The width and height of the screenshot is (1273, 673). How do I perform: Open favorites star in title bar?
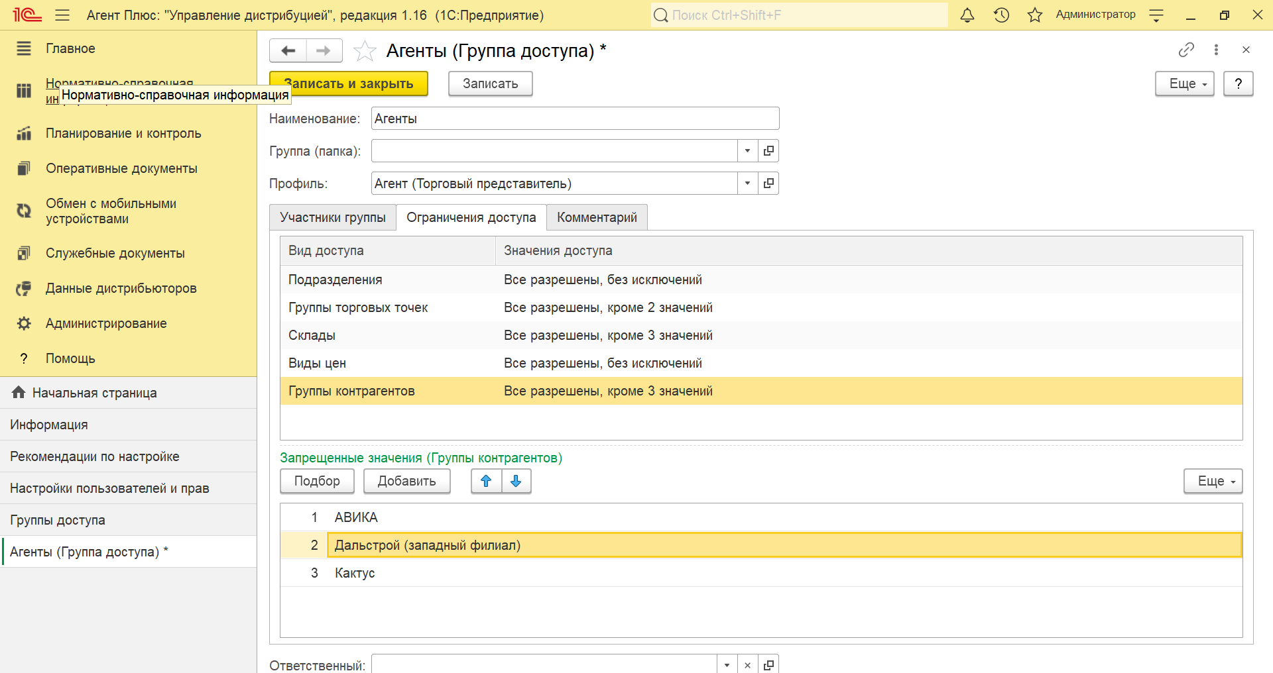coord(1034,15)
